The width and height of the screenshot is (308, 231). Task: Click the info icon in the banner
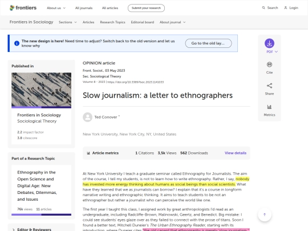tap(17, 43)
